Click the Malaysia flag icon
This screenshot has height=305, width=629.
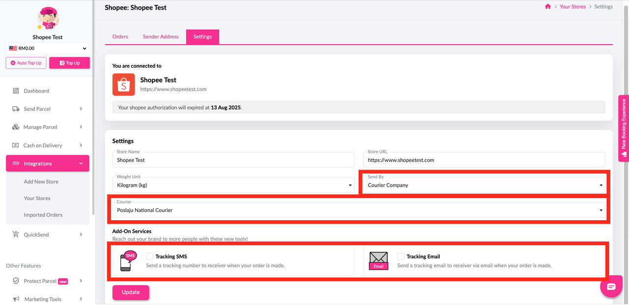pos(13,49)
